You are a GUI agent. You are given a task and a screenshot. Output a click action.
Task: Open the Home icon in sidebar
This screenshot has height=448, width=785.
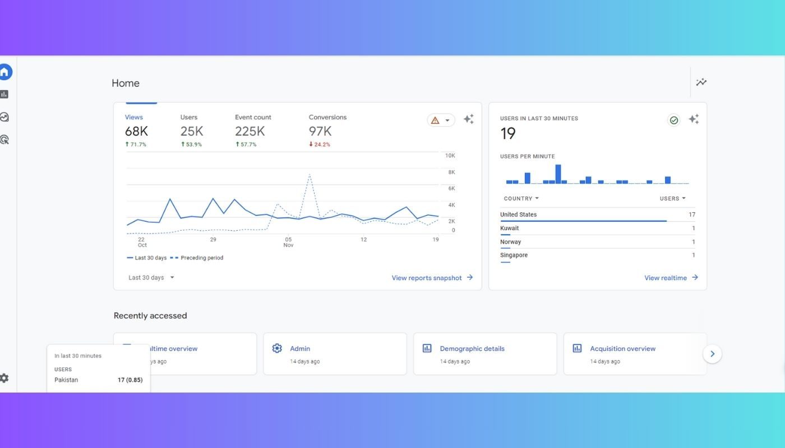coord(4,72)
